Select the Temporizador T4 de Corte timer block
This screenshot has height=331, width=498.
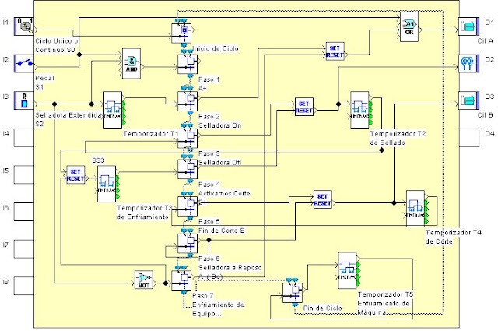[x=416, y=209]
